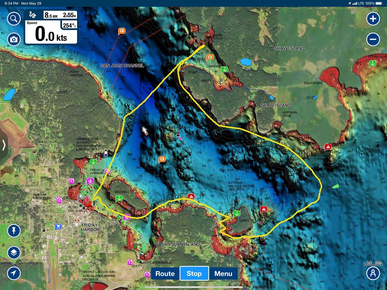Select green anchor marker below ANCHOR label

click(x=224, y=70)
